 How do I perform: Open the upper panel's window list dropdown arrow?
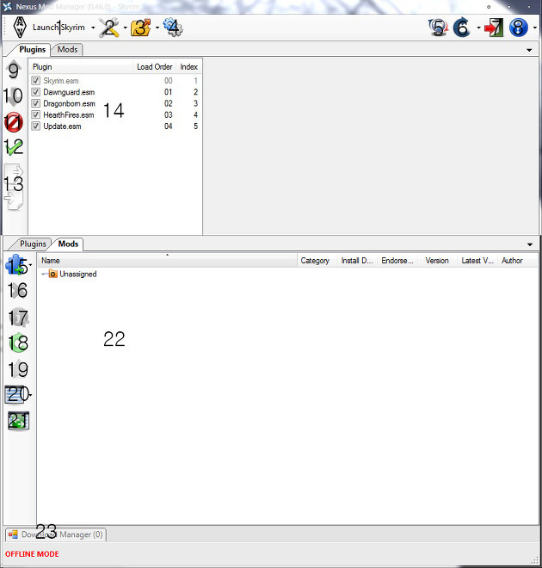pyautogui.click(x=529, y=50)
